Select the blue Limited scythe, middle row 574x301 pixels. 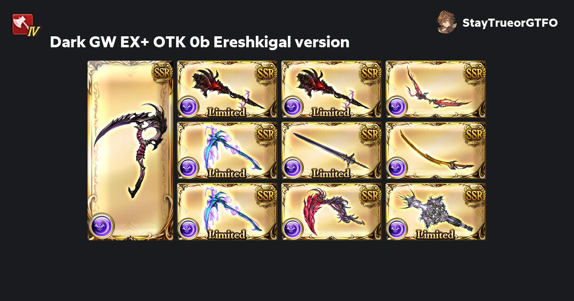227,150
